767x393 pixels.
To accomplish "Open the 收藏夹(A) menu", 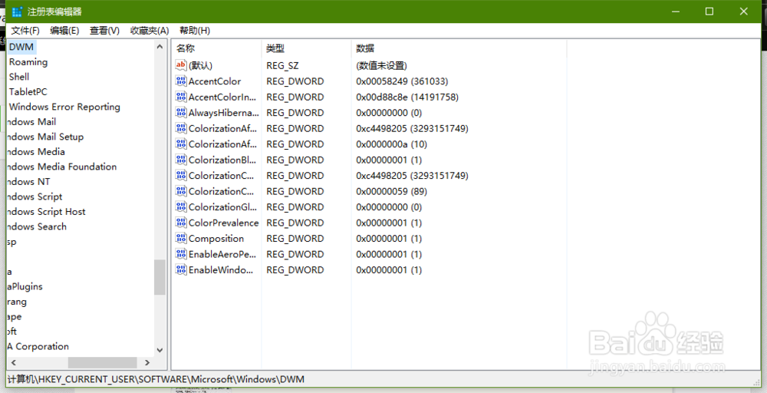I will [x=150, y=31].
